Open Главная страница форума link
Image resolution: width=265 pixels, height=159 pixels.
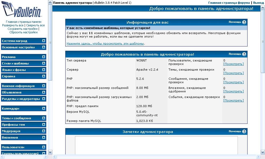click(229, 3)
